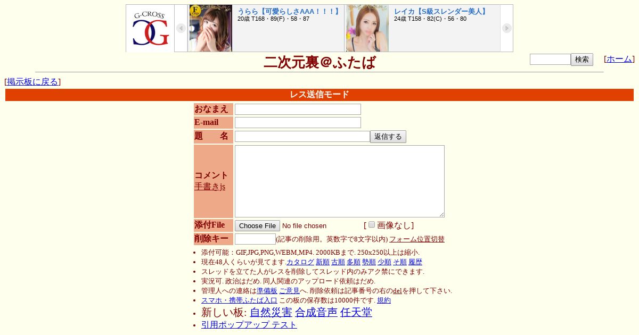The width and height of the screenshot is (639, 335).
Task: Click the search text field at top right
Action: pos(550,60)
